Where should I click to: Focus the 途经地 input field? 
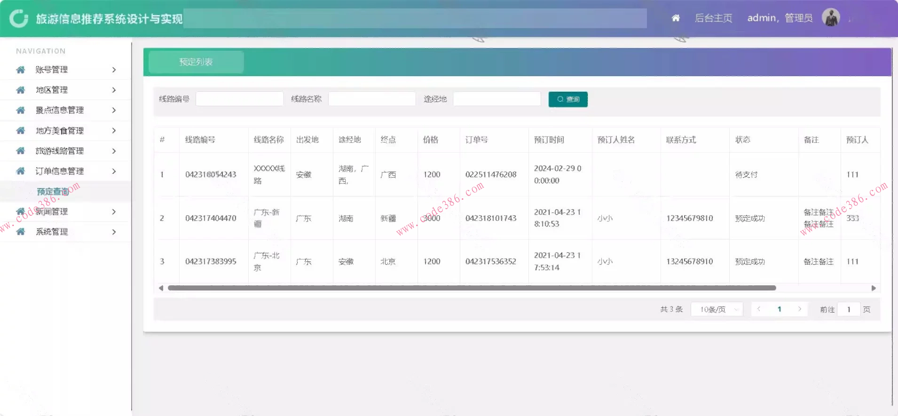tap(496, 99)
